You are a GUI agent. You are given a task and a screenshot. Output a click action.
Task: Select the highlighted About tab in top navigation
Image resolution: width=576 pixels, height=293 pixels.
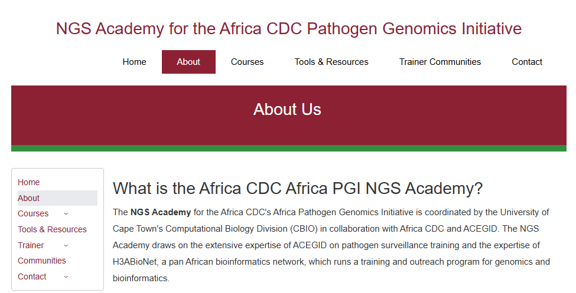click(188, 62)
